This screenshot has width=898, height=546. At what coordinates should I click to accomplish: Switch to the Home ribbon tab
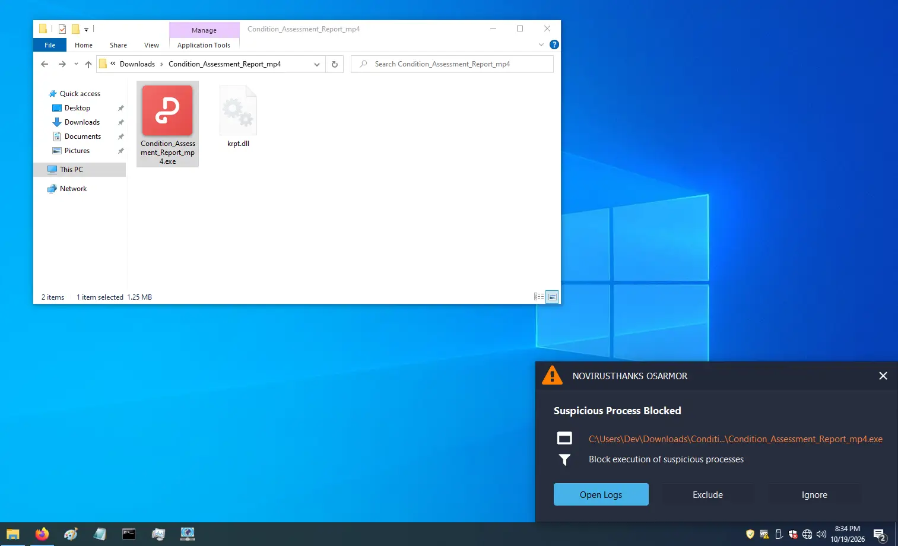click(x=84, y=45)
